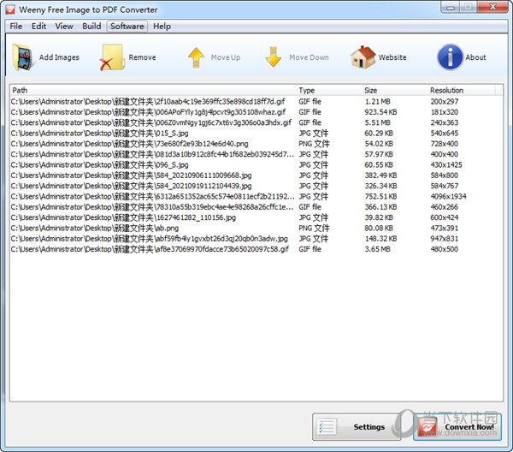Click the 480x500 resolution cell

point(445,249)
